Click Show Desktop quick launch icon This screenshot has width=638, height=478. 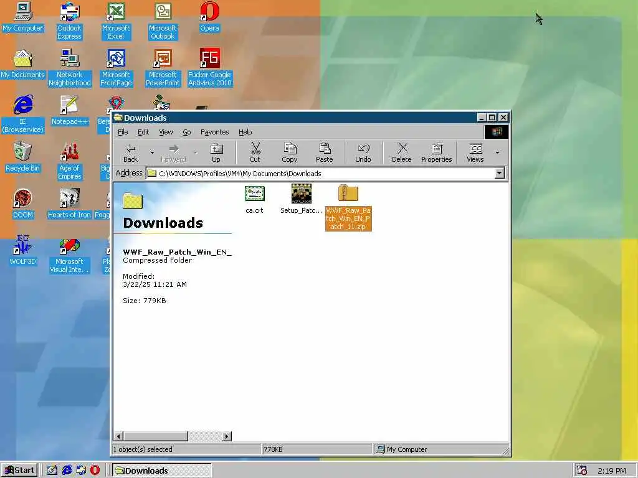[x=52, y=471]
